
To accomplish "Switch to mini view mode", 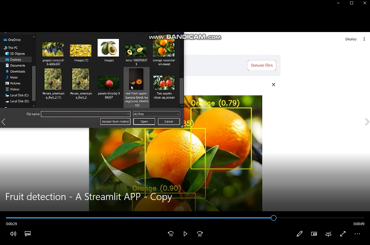I will point(314,234).
